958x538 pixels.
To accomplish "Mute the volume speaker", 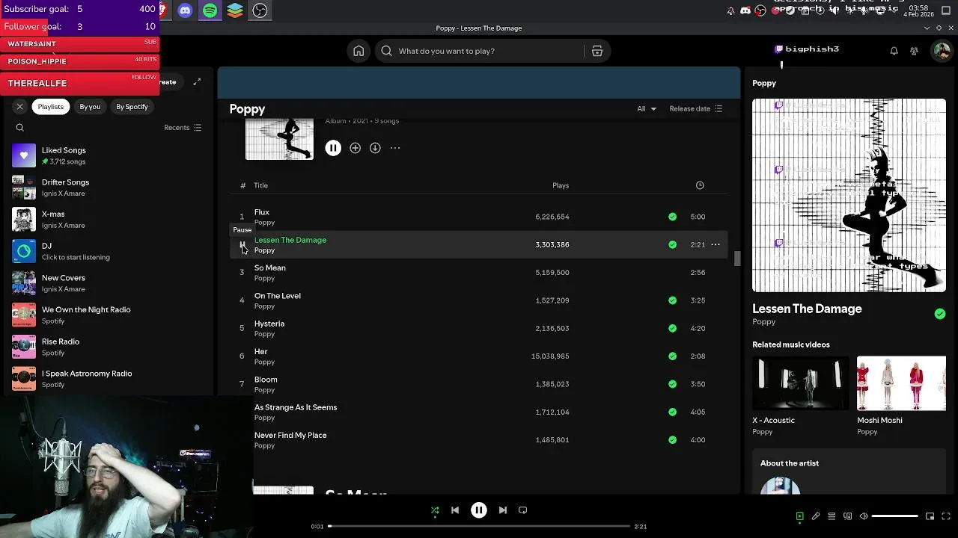I will point(863,516).
